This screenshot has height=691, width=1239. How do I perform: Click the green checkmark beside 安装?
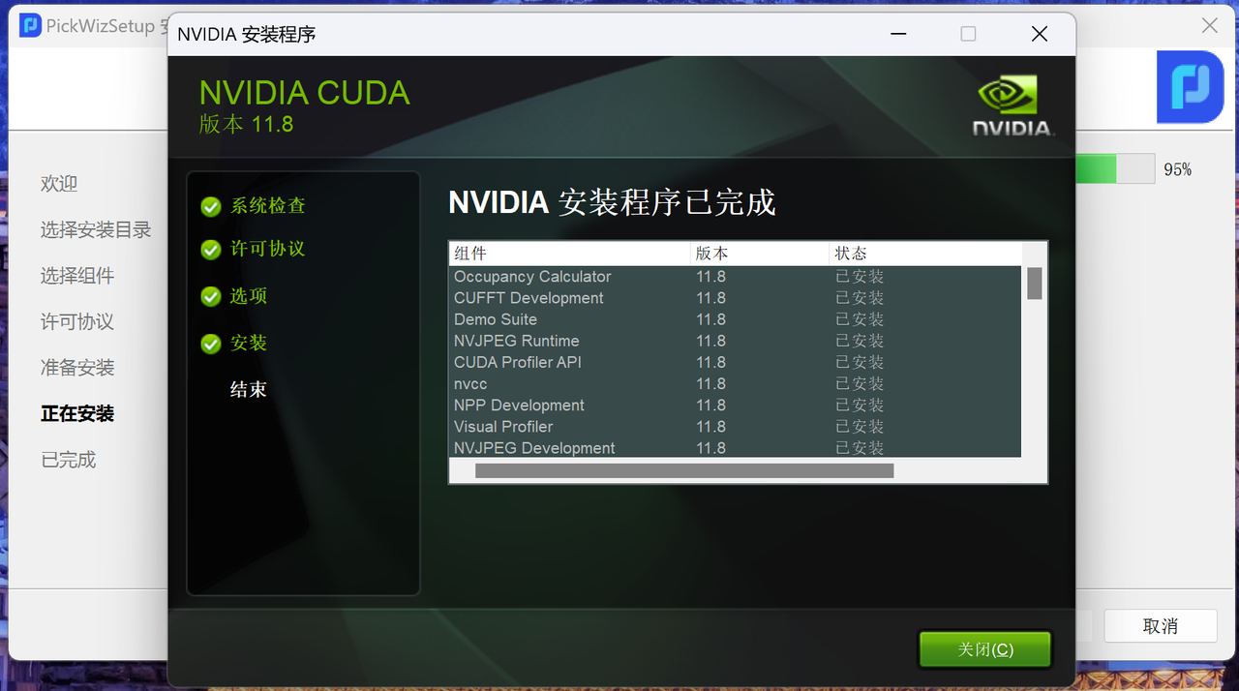click(210, 344)
